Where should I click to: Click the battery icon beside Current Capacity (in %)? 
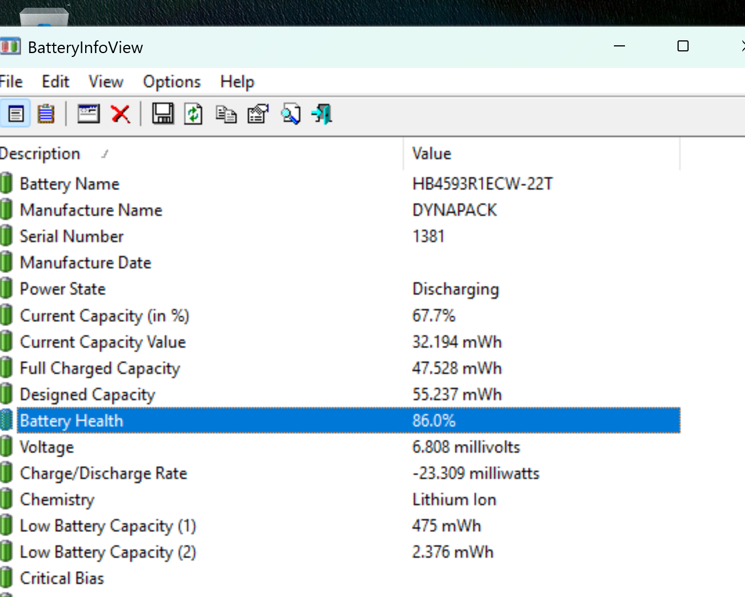coord(6,315)
